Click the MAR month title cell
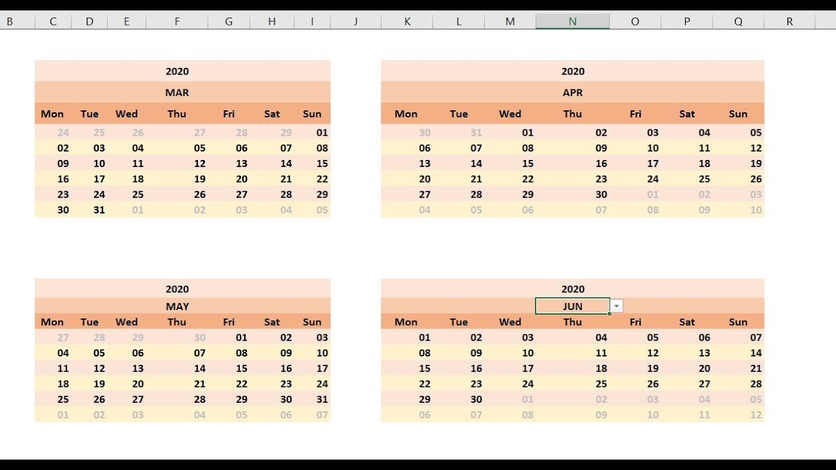836x470 pixels. (177, 93)
